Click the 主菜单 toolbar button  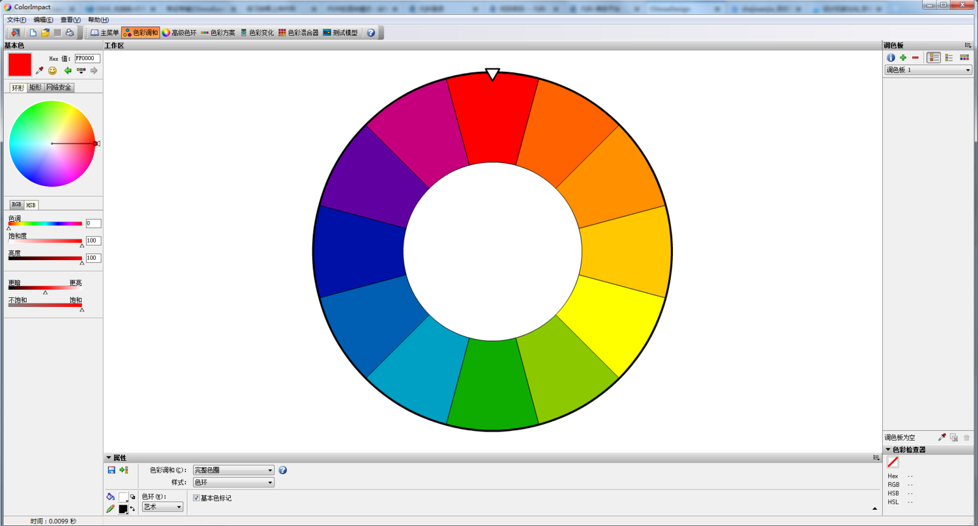click(104, 33)
